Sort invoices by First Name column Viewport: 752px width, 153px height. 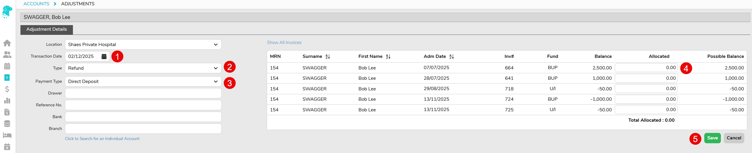(x=388, y=56)
